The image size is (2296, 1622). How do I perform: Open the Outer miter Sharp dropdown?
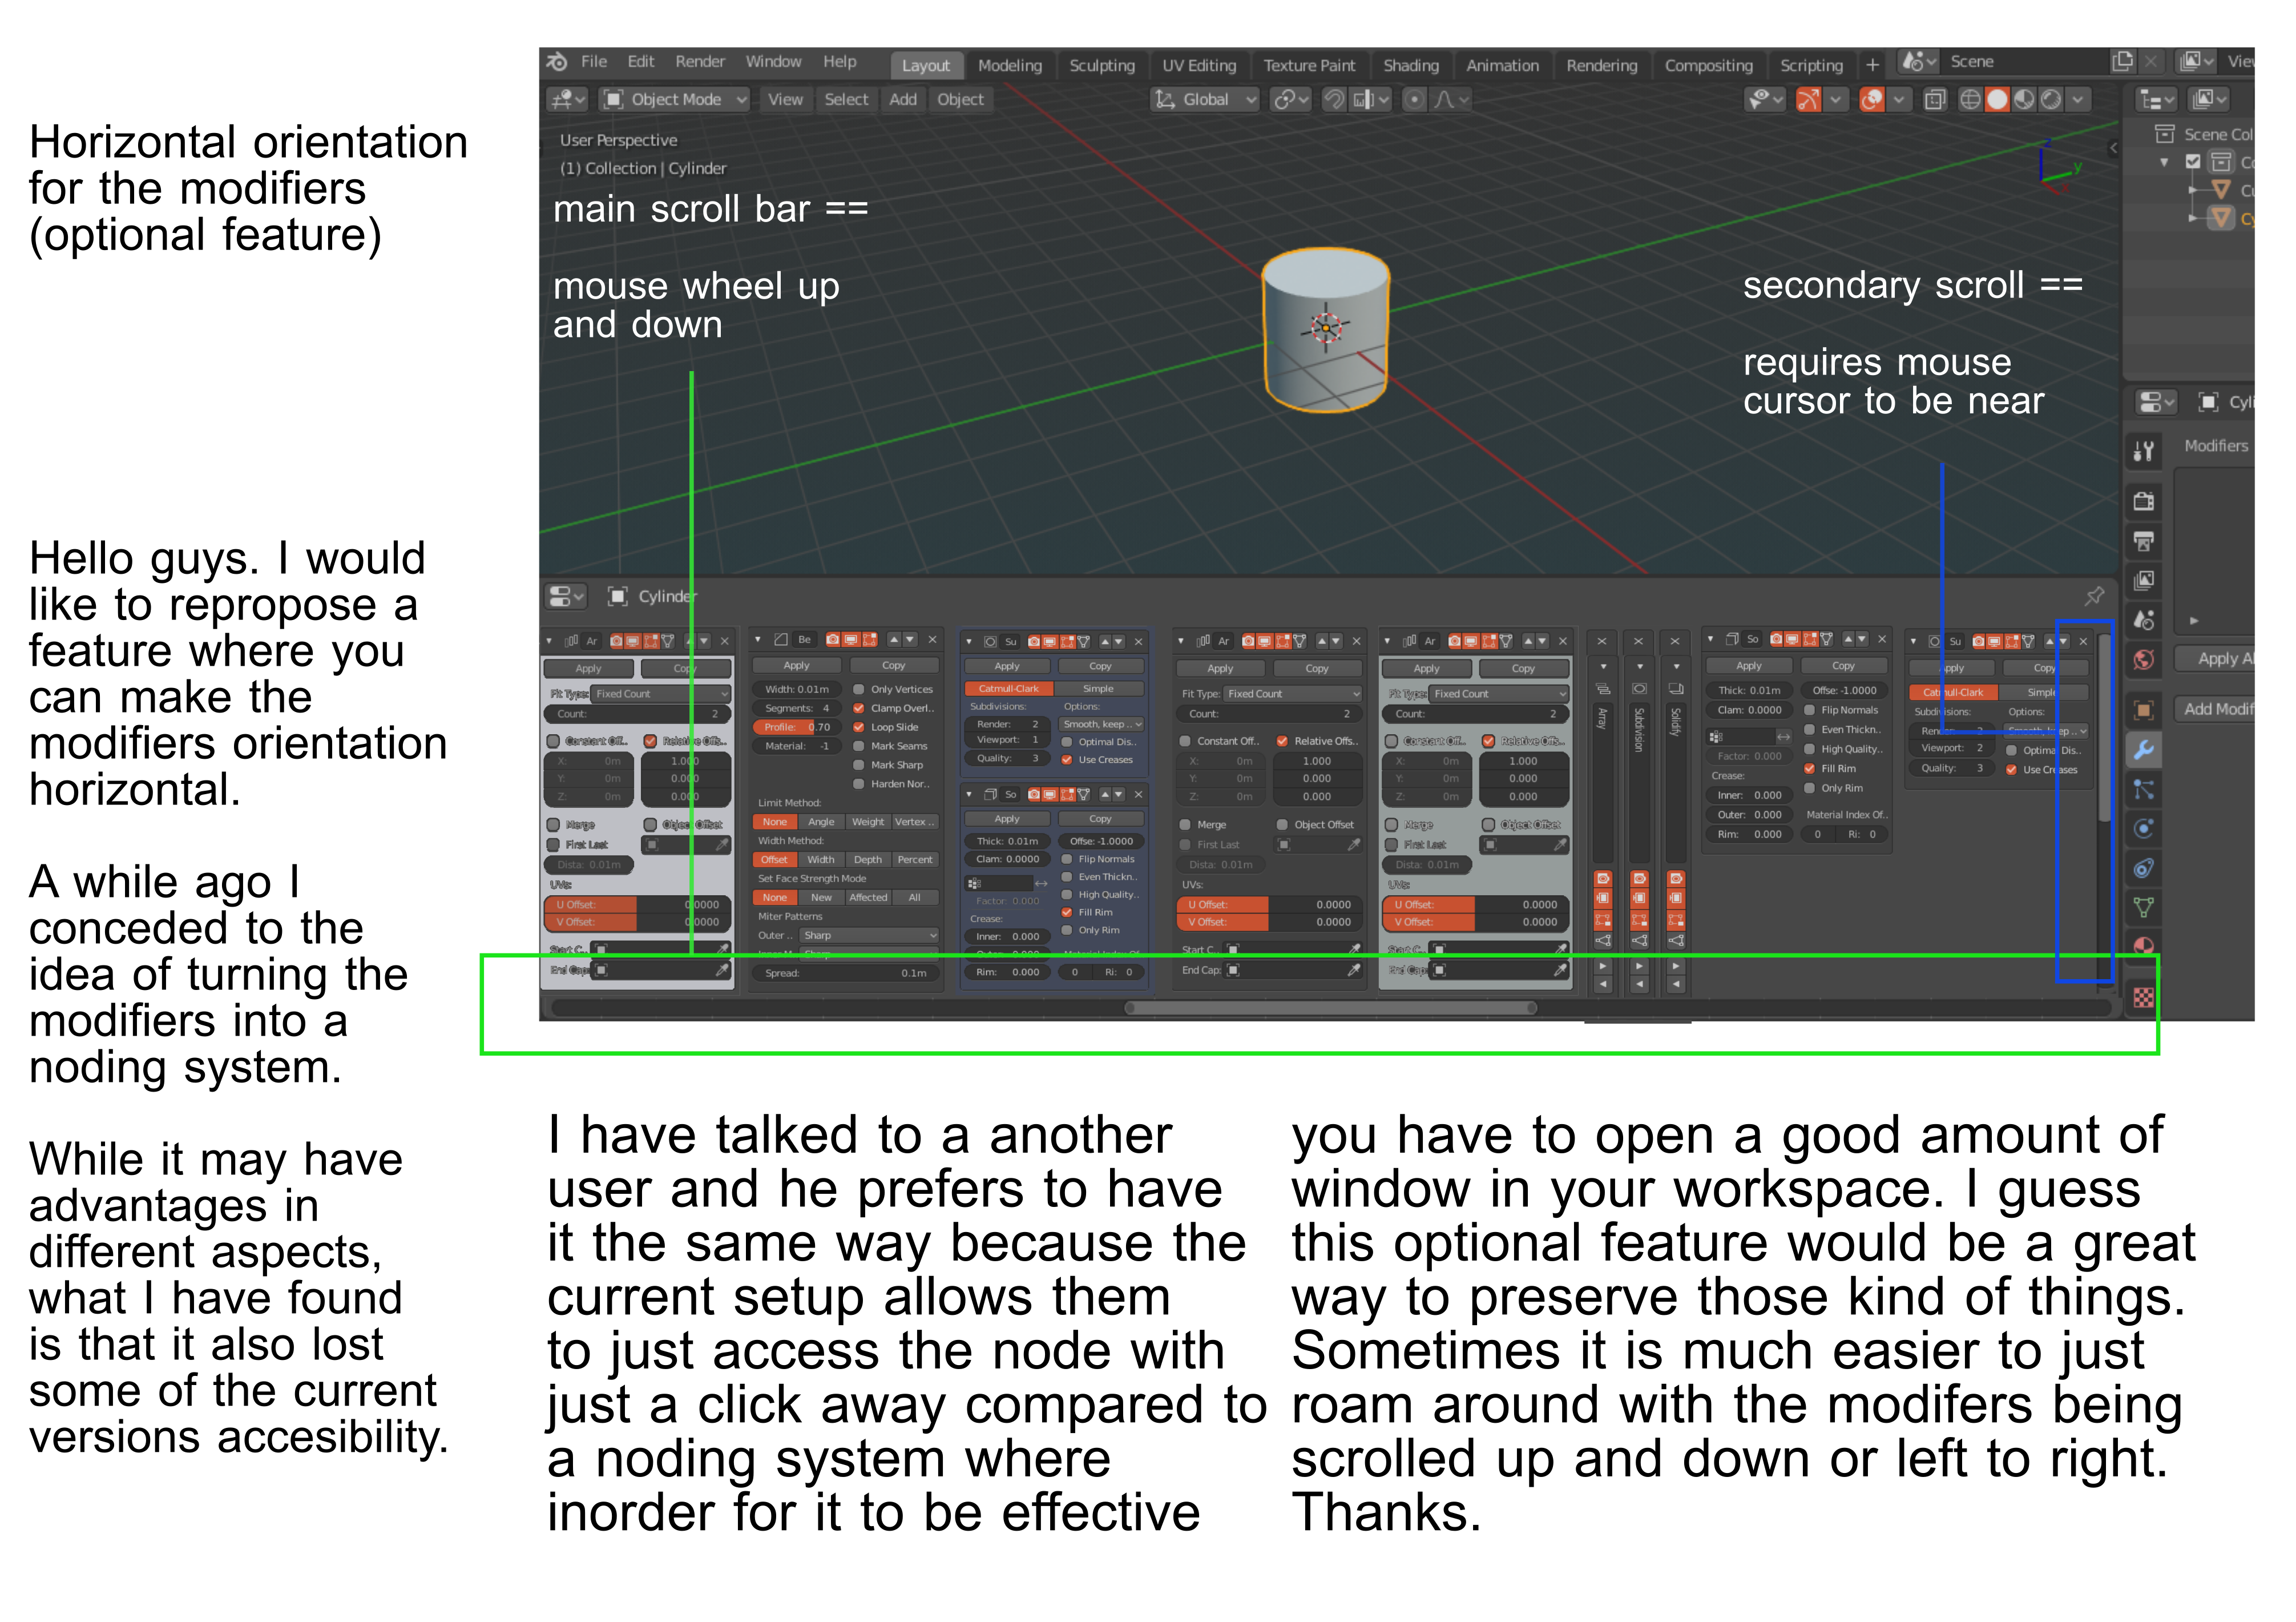tap(870, 936)
